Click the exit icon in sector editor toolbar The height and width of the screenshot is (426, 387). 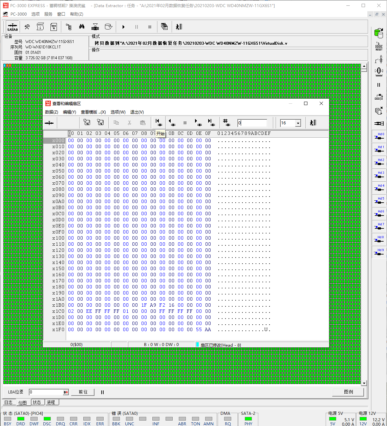point(313,123)
